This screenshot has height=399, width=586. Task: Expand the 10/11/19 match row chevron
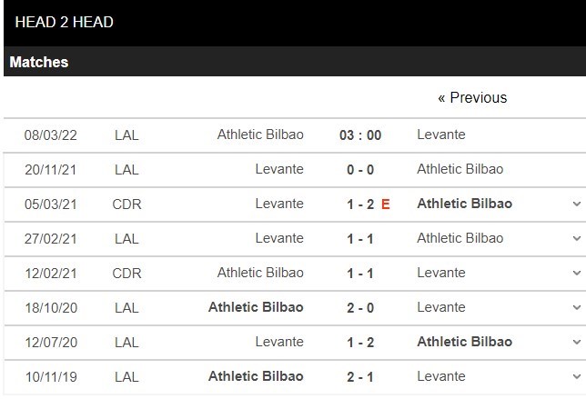pyautogui.click(x=577, y=376)
